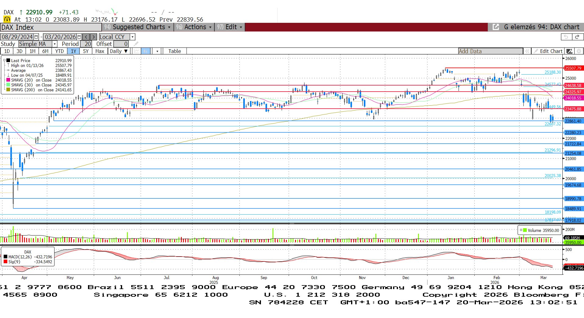The height and width of the screenshot is (318, 584).
Task: Click the pop-out window icon
Action: point(496,27)
